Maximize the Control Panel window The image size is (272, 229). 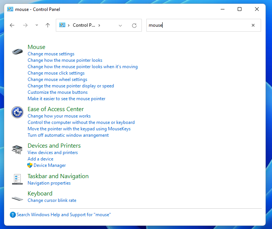(x=240, y=9)
